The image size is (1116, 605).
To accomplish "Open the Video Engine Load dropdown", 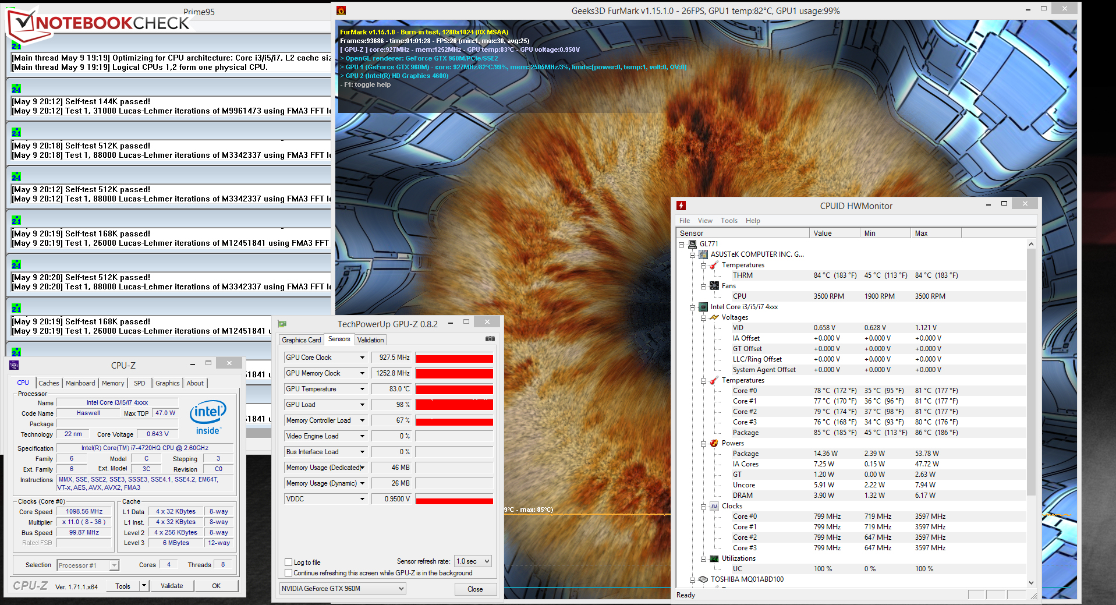I will tap(362, 436).
